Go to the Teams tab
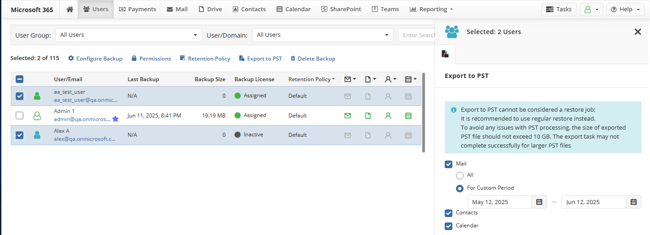 click(385, 9)
